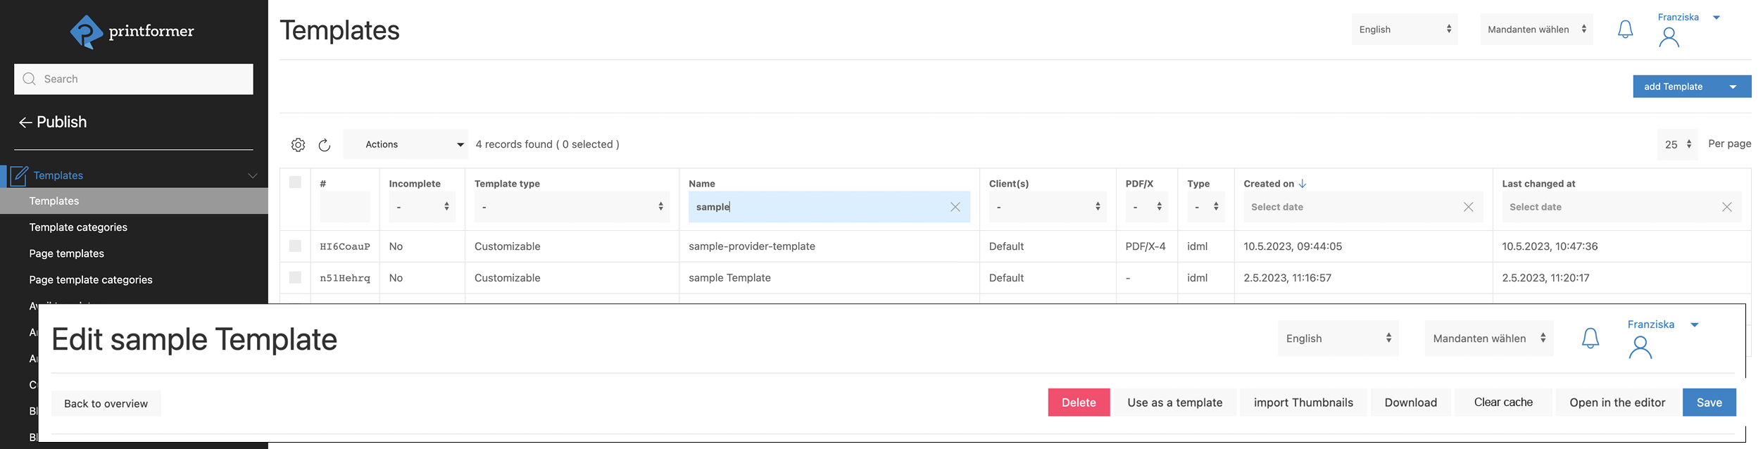
Task: Click the table settings gear icon
Action: [298, 145]
